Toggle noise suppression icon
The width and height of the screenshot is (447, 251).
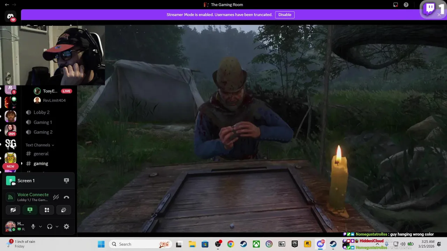tap(56, 197)
